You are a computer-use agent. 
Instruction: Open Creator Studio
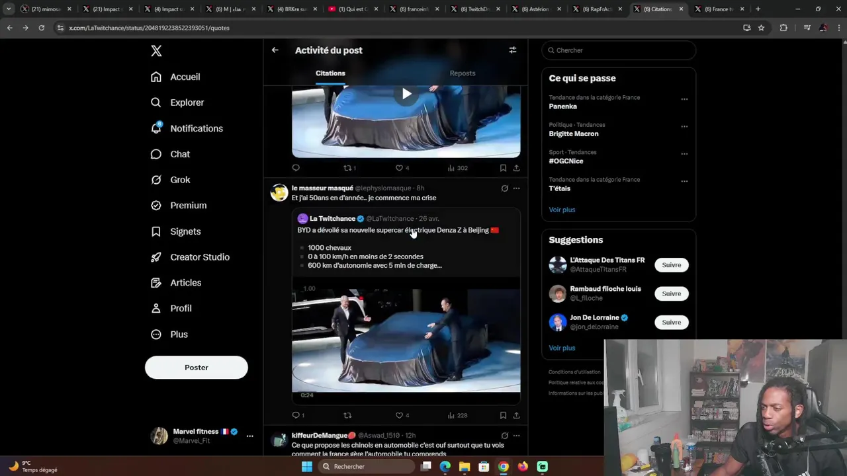click(190, 257)
